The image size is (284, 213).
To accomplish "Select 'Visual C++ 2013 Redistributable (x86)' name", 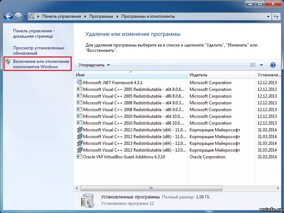I will (135, 150).
